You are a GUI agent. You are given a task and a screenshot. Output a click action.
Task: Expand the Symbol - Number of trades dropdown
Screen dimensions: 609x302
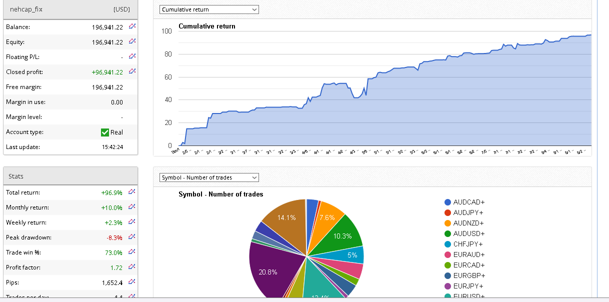click(209, 177)
